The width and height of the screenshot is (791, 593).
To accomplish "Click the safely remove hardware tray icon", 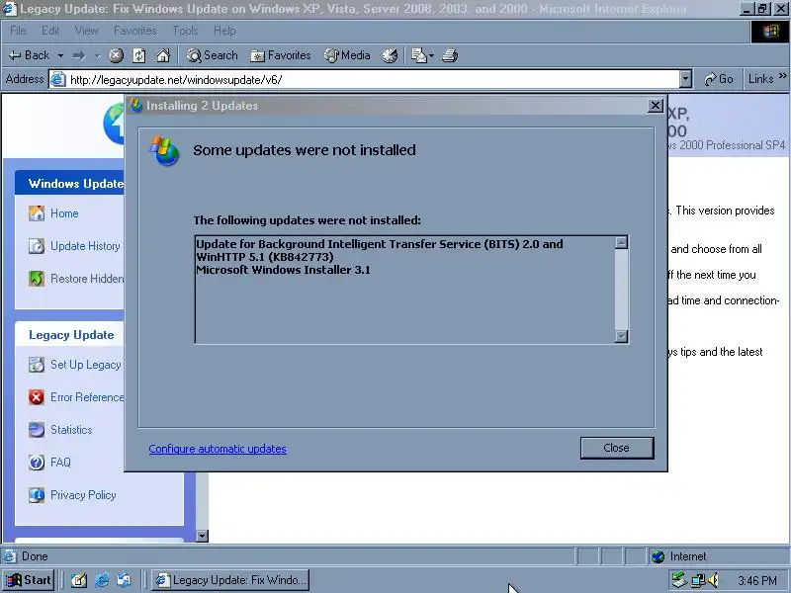I will click(x=679, y=580).
